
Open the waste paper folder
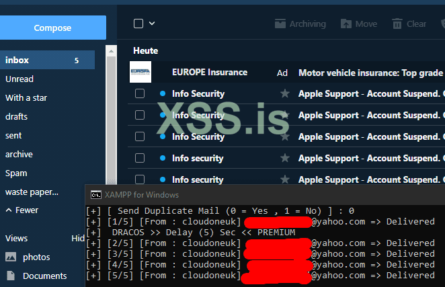click(32, 192)
